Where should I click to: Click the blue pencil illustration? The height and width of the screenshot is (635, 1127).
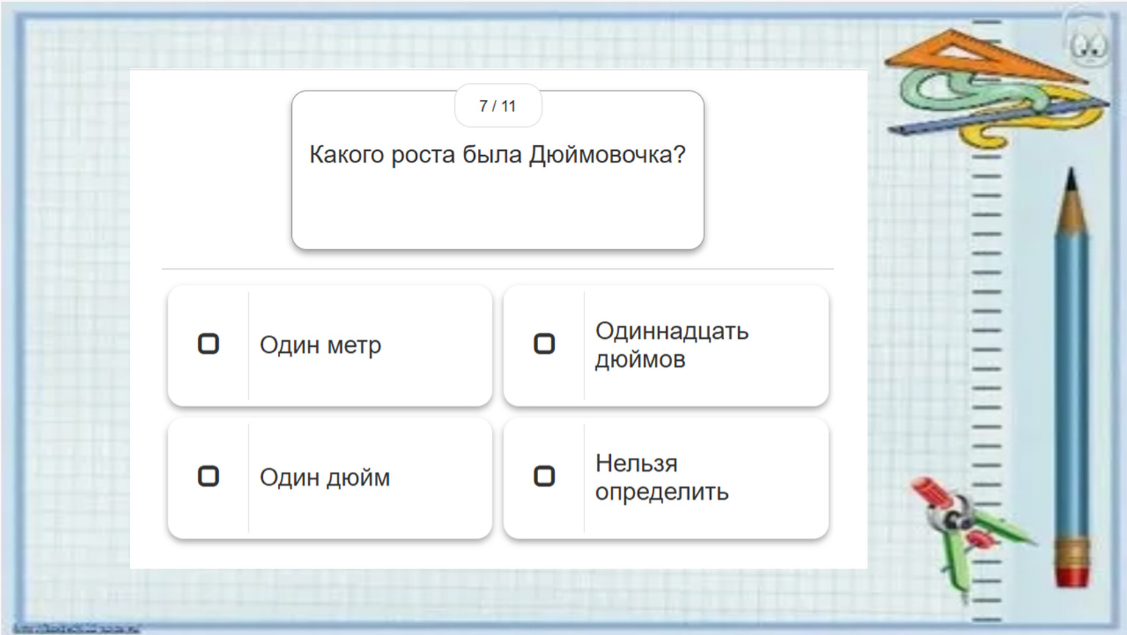tap(1072, 367)
